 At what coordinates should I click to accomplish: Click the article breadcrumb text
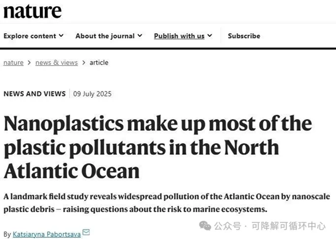[x=99, y=63]
